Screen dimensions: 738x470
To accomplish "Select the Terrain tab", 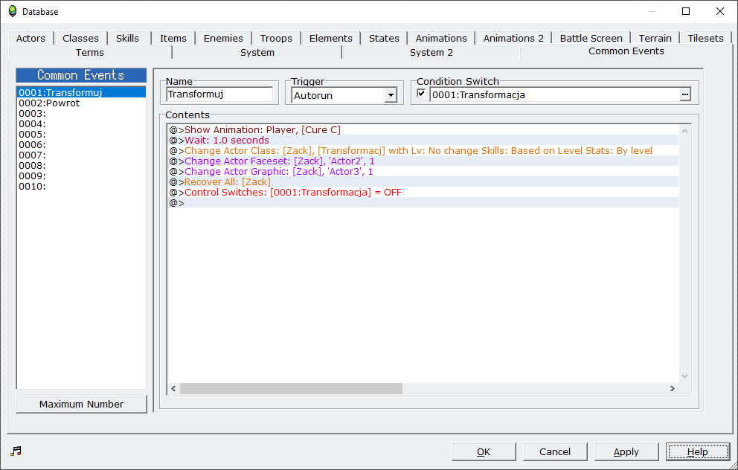I will coord(655,38).
